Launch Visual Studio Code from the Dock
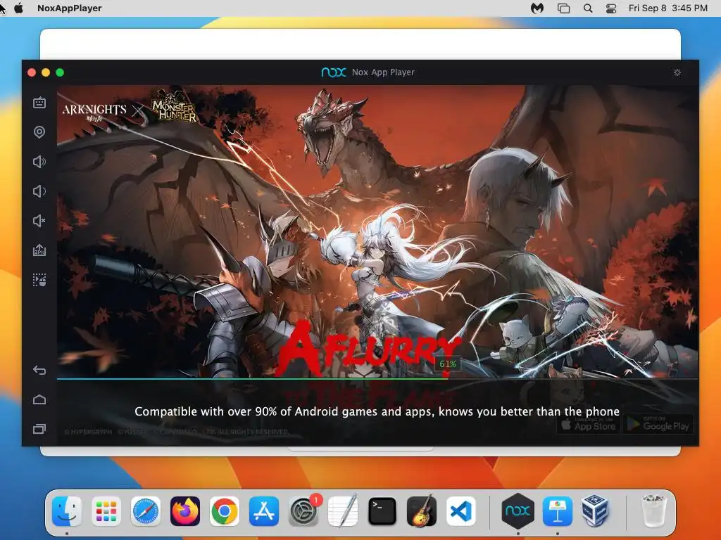Image resolution: width=721 pixels, height=540 pixels. coord(461,511)
